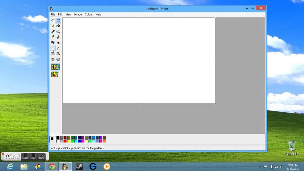Pause the Ezvid recording

pos(25,156)
